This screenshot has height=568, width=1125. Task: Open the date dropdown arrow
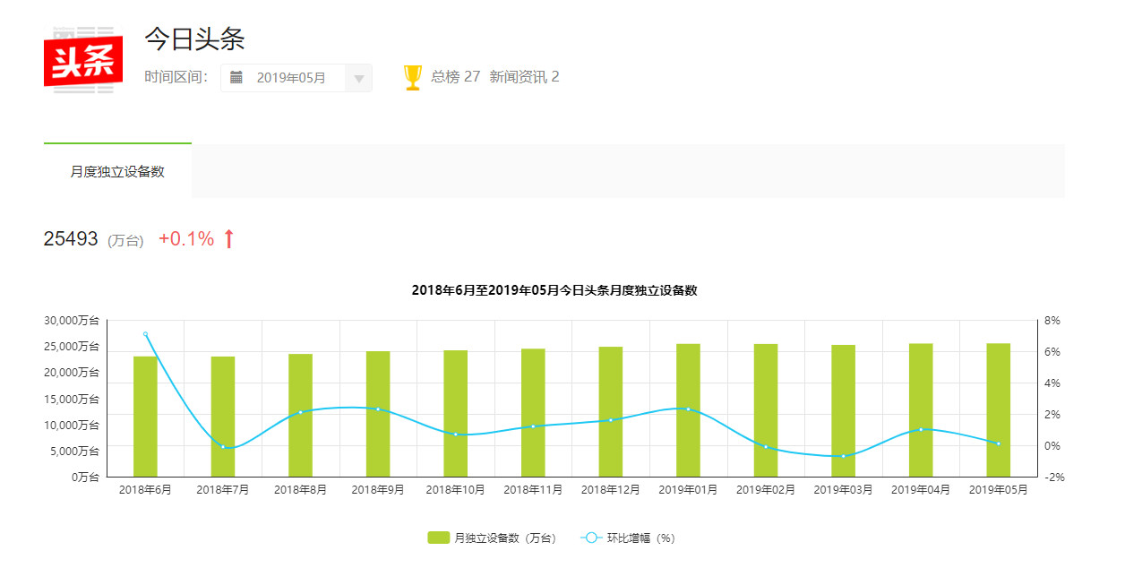pyautogui.click(x=358, y=78)
